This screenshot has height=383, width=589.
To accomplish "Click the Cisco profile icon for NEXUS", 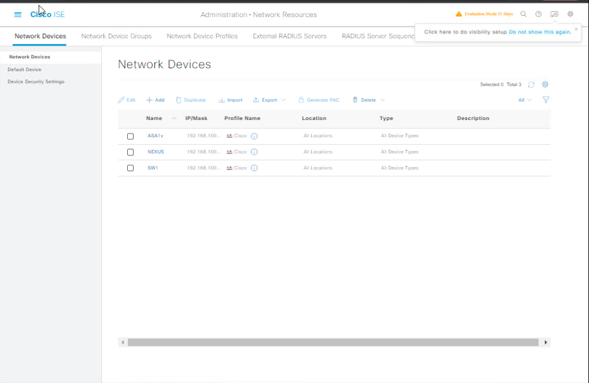I will coord(230,152).
